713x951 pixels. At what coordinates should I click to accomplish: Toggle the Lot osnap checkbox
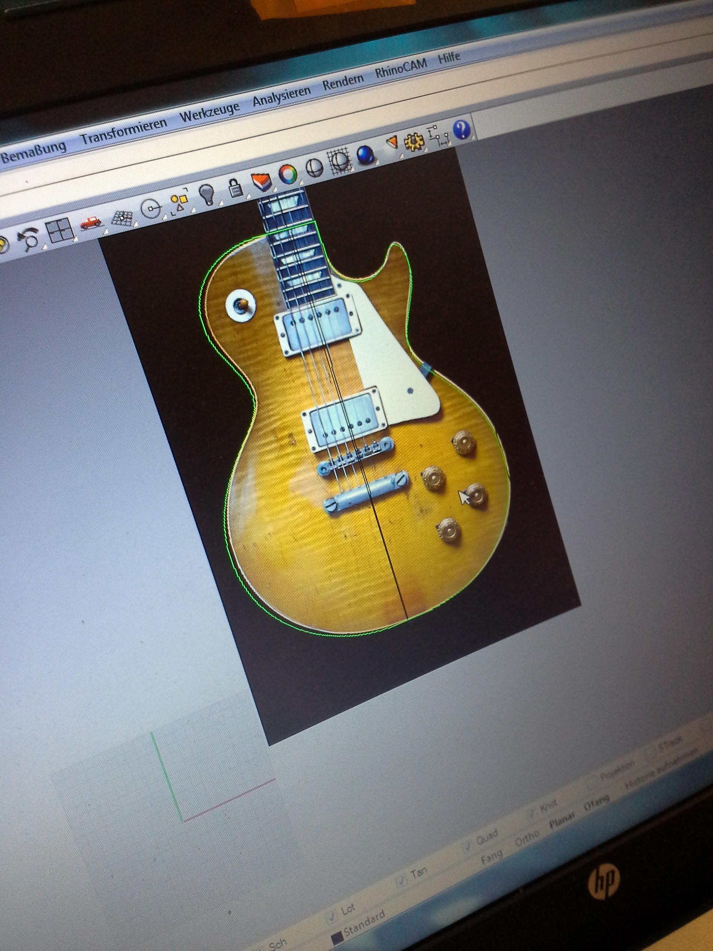pyautogui.click(x=332, y=918)
